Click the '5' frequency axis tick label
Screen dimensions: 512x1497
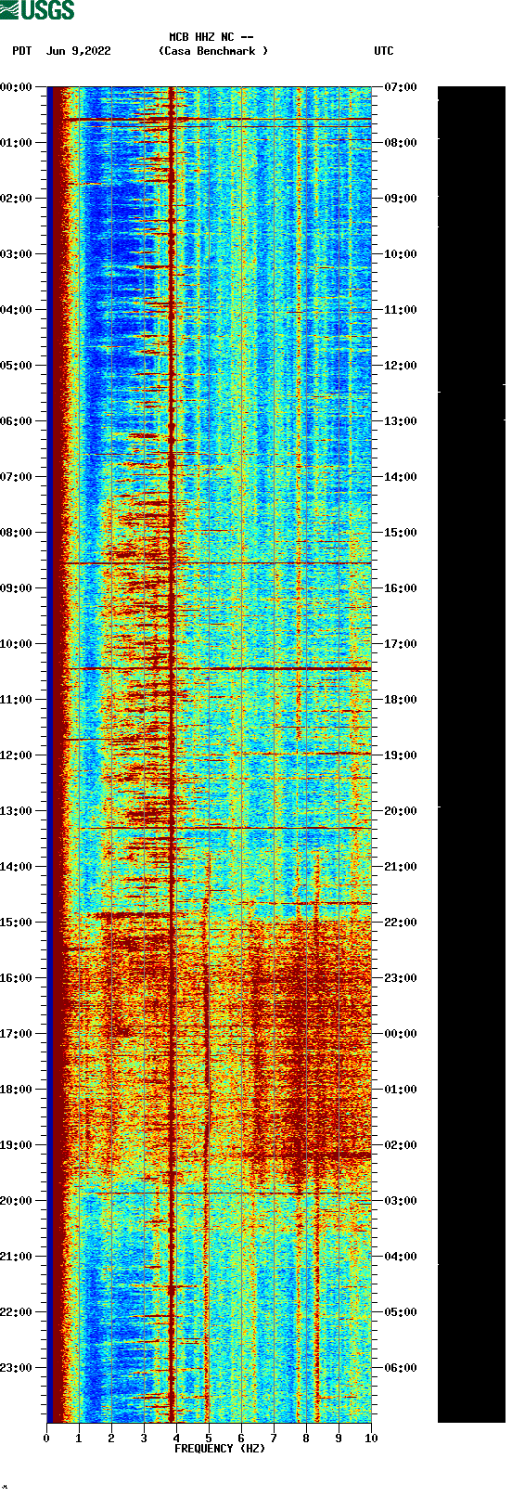point(209,1438)
